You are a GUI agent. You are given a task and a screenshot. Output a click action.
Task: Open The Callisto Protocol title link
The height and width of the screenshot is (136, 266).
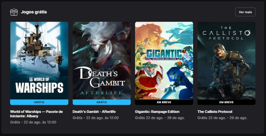(x=215, y=112)
